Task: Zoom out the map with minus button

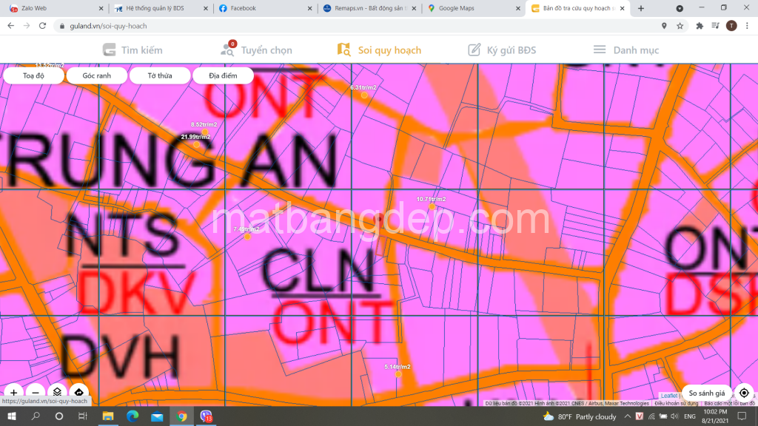Action: pos(36,392)
